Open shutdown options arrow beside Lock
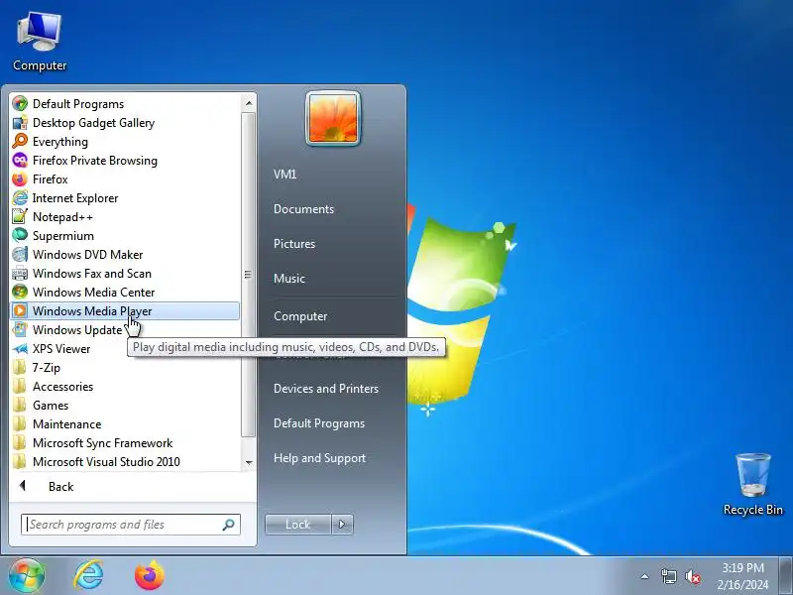The image size is (793, 595). 342,525
